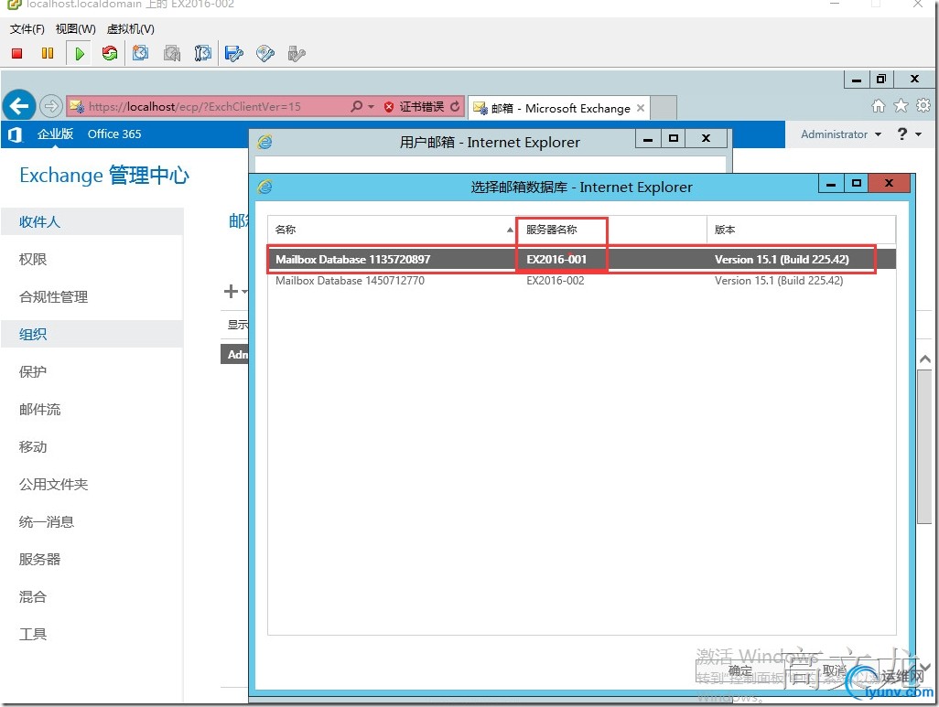Screen dimensions: 939x707
Task: Click the address bar URL field
Action: (208, 107)
